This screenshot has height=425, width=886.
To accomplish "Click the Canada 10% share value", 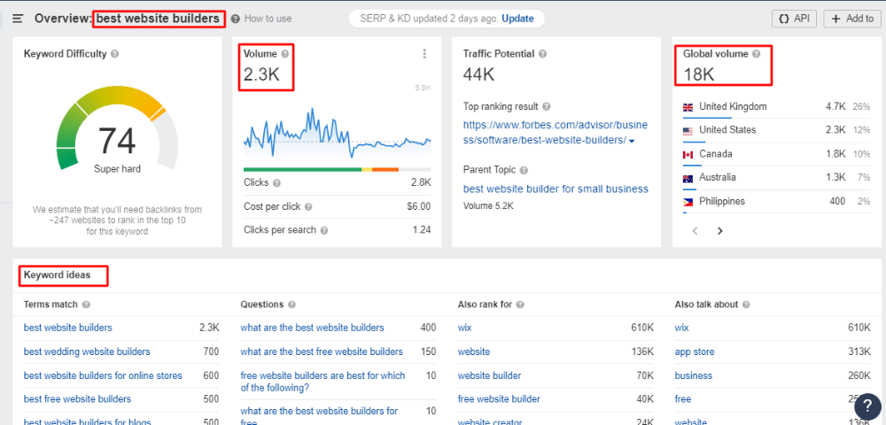I will click(862, 154).
